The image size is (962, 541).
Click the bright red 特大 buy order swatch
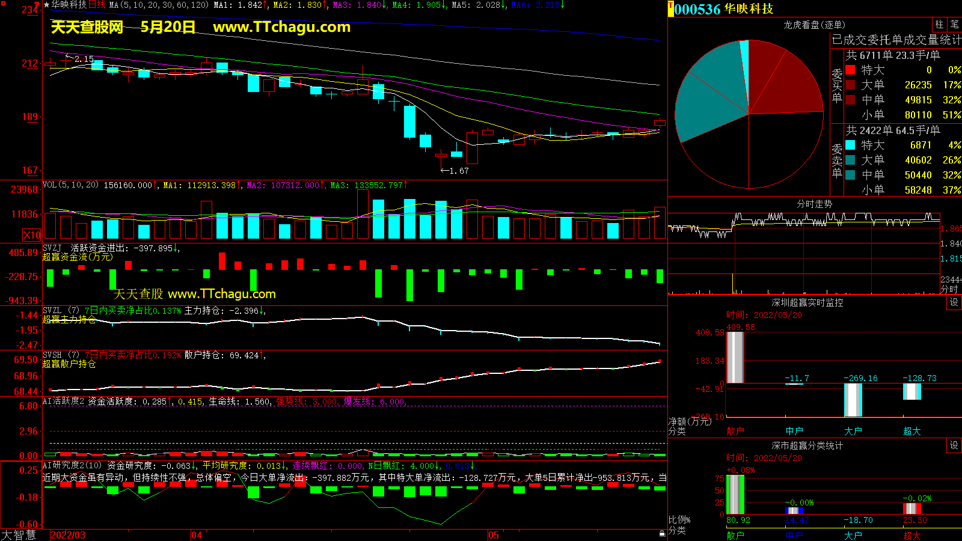[850, 70]
